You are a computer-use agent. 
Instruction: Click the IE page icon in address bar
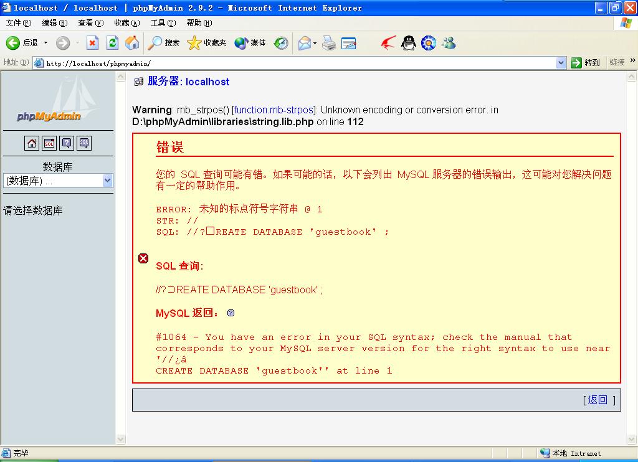[x=39, y=63]
